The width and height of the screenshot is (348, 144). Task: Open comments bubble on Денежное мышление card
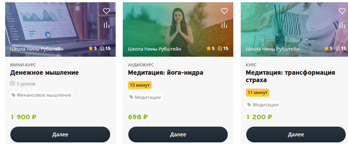coord(105,48)
